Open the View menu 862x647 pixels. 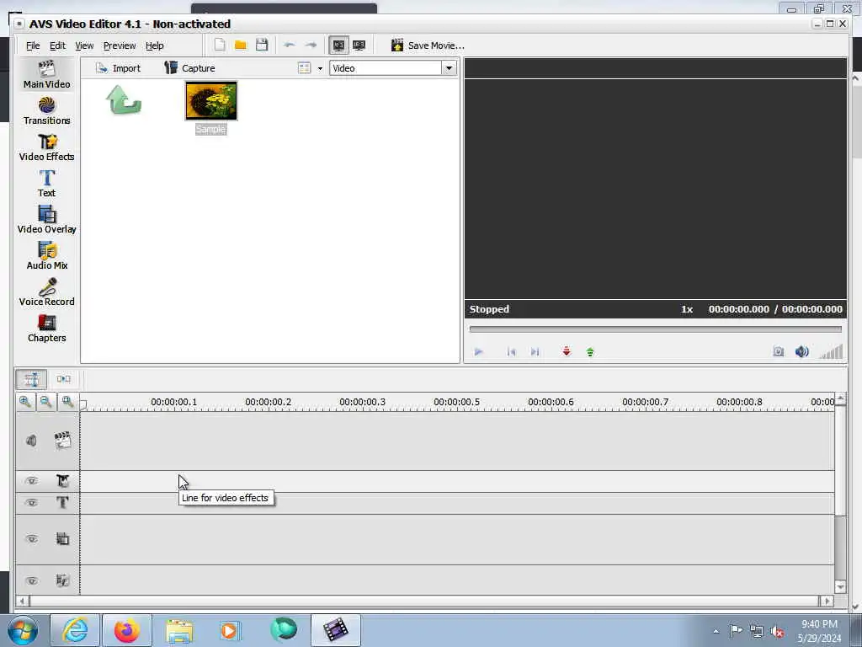point(84,45)
